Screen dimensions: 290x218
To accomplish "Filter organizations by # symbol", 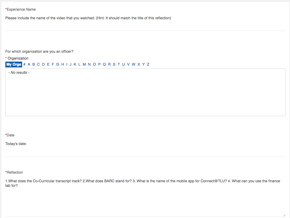I will tap(24, 64).
